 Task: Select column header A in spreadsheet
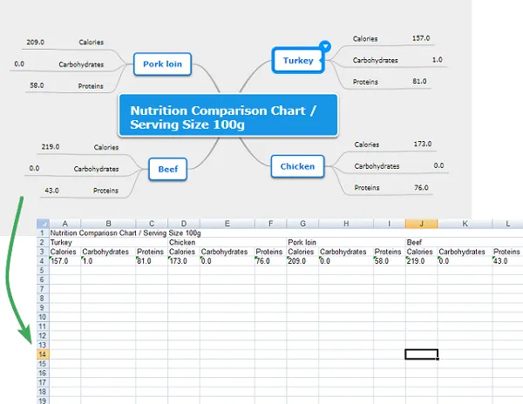[x=65, y=224]
